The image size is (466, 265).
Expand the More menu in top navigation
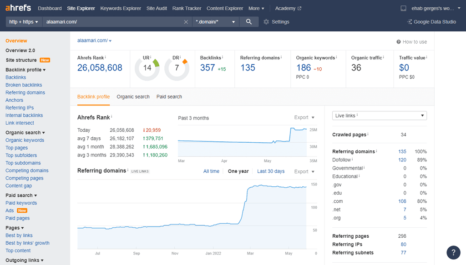pyautogui.click(x=256, y=8)
